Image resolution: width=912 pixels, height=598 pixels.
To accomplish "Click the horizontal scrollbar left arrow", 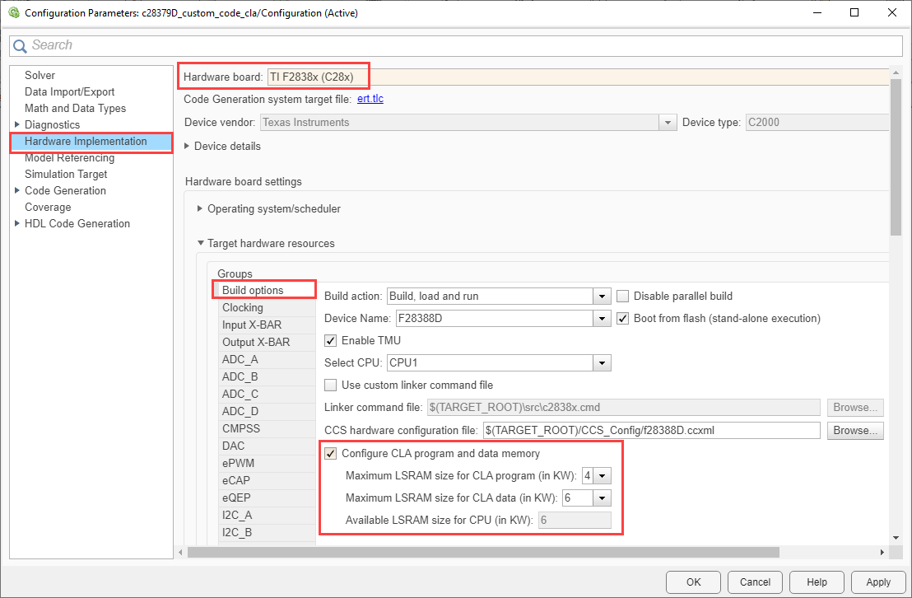I will (x=180, y=552).
